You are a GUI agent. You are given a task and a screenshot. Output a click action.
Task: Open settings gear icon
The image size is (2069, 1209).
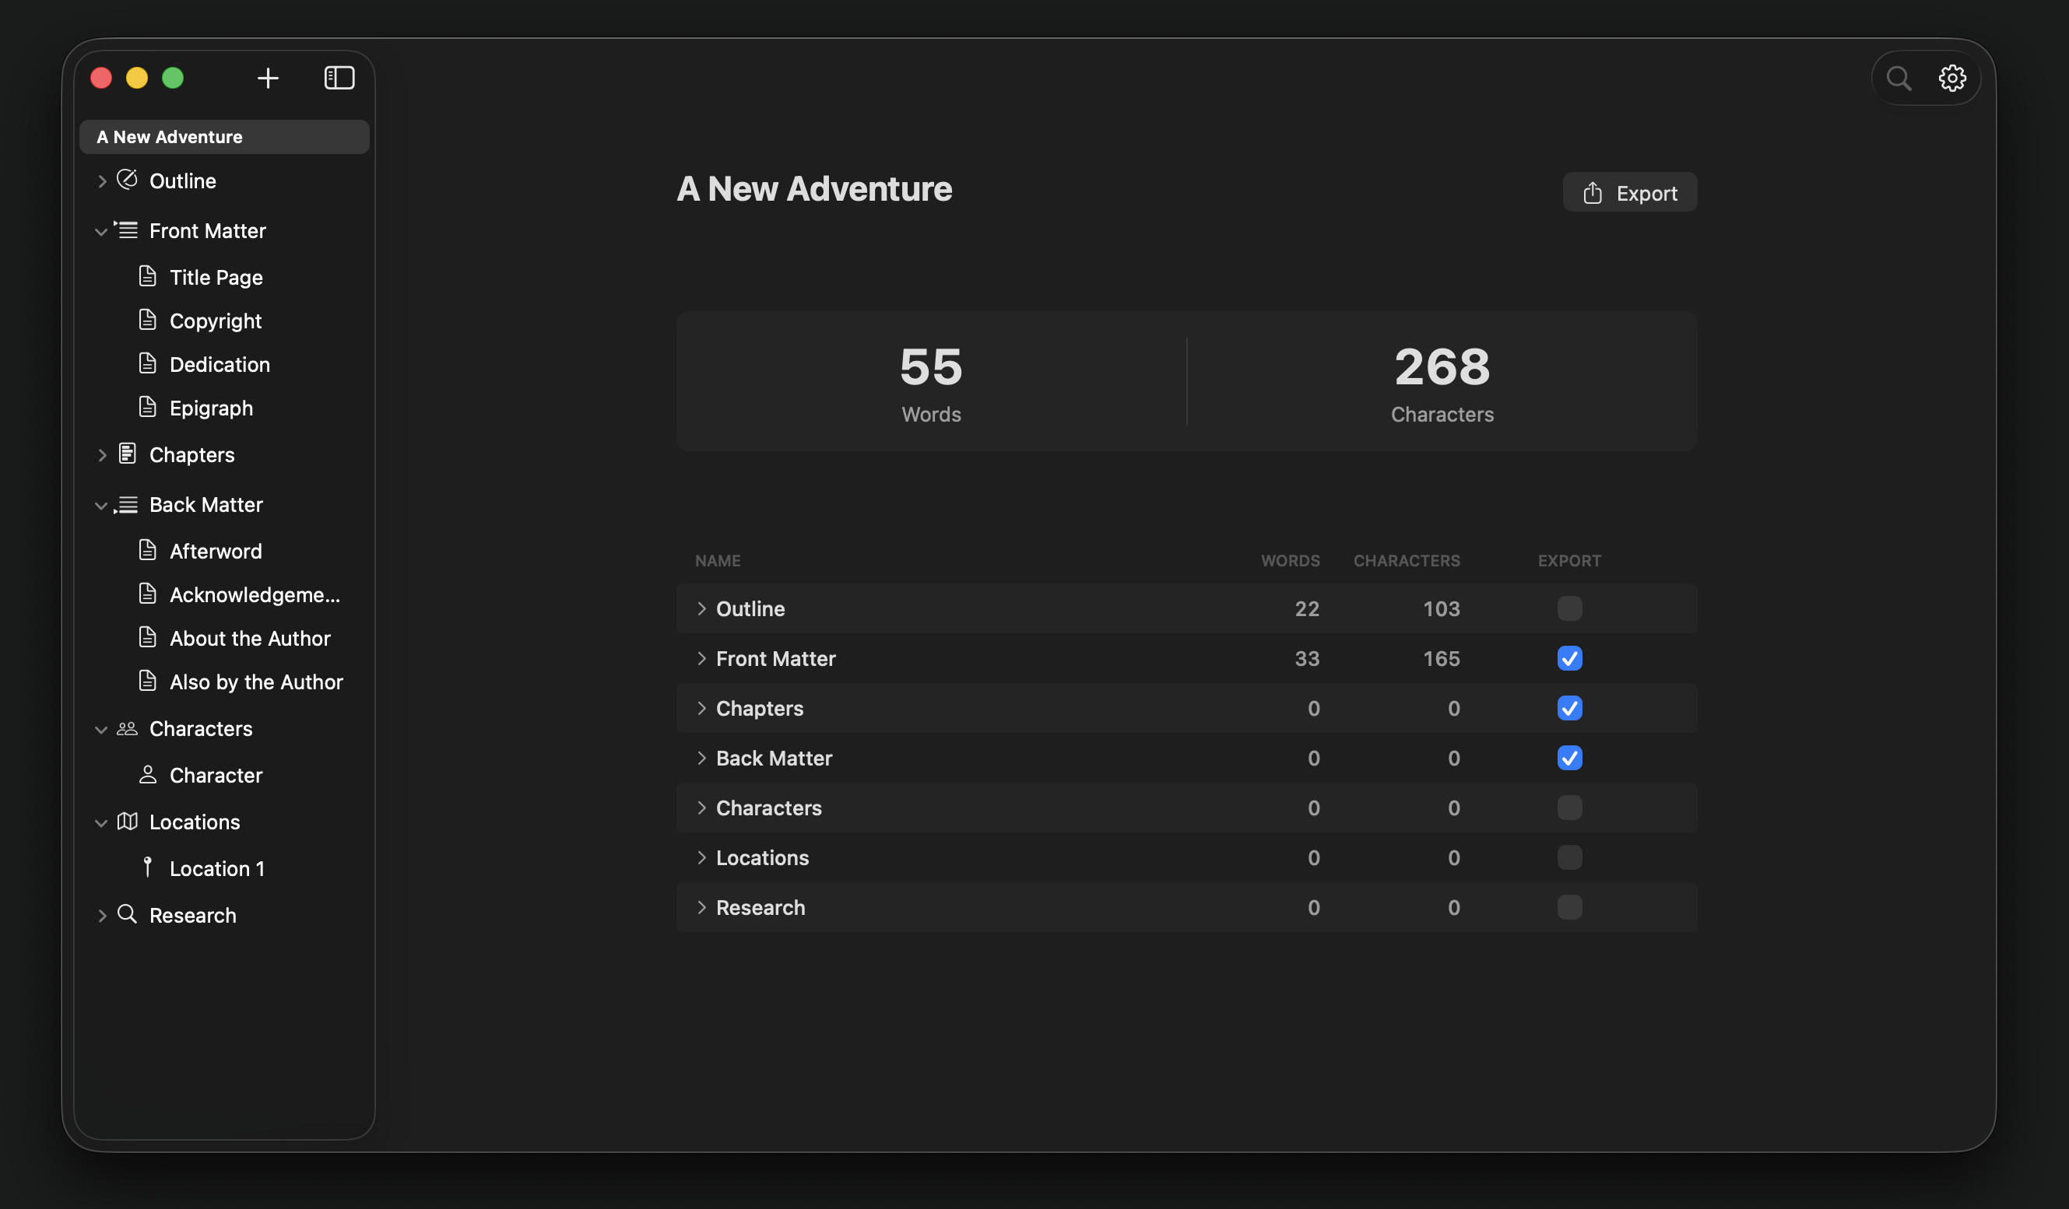[x=1951, y=79]
